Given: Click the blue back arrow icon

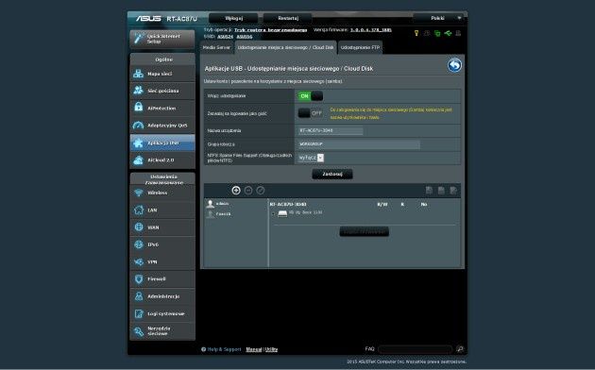Looking at the screenshot, I should [454, 65].
